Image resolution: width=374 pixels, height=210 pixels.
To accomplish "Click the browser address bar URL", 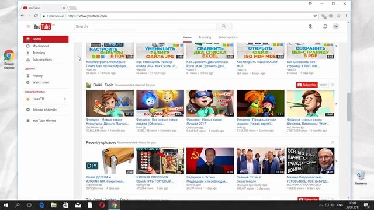I will [x=87, y=16].
